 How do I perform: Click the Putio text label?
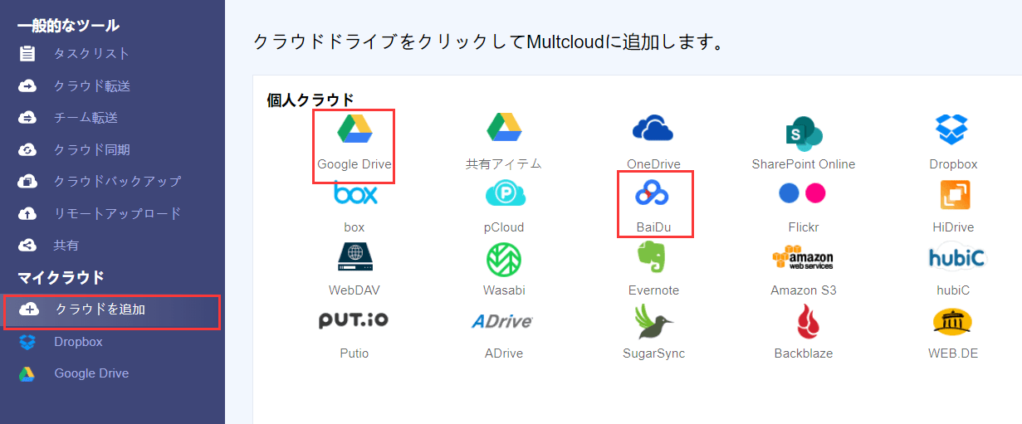click(x=355, y=353)
